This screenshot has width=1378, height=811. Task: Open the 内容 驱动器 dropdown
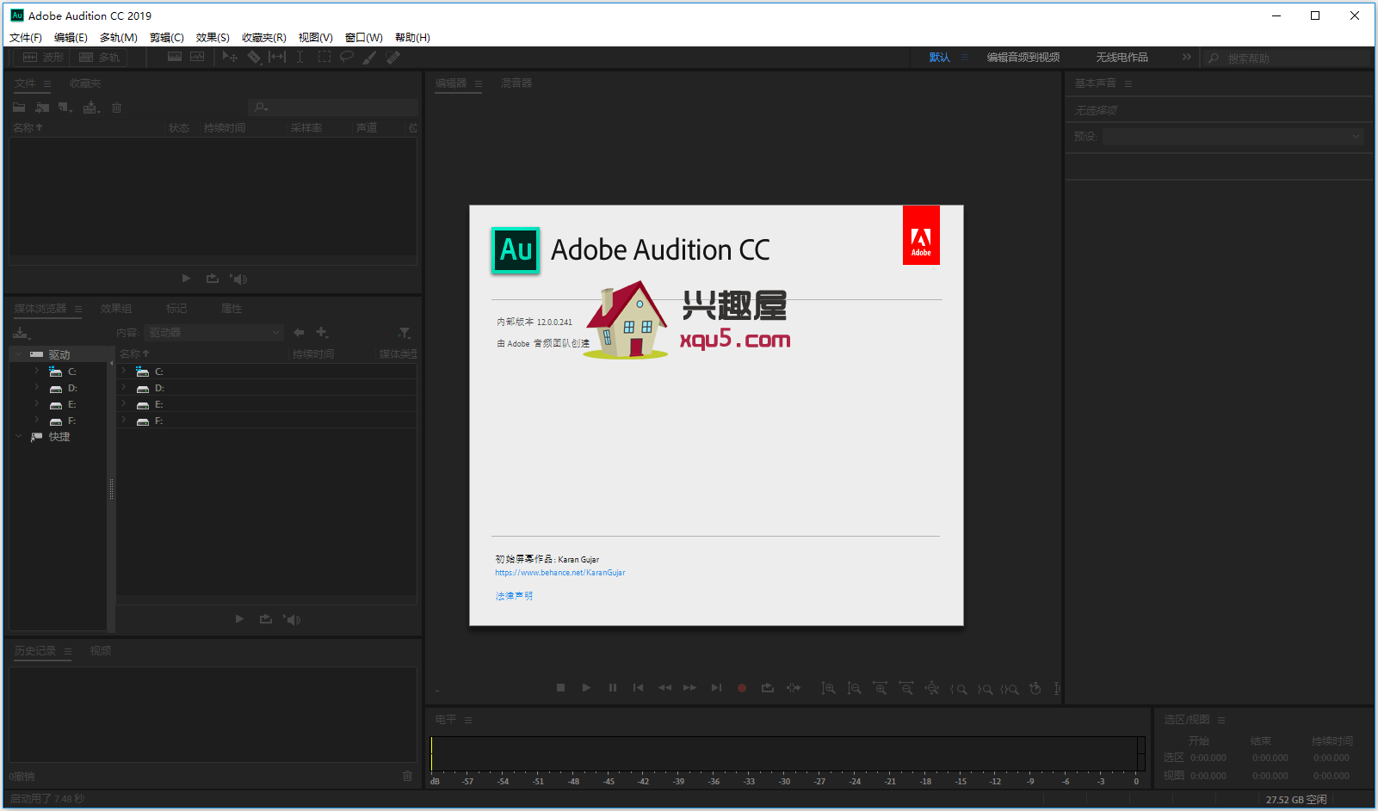pyautogui.click(x=214, y=332)
